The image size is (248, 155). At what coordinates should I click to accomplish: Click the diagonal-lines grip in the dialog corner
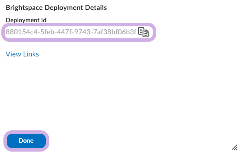click(x=235, y=147)
